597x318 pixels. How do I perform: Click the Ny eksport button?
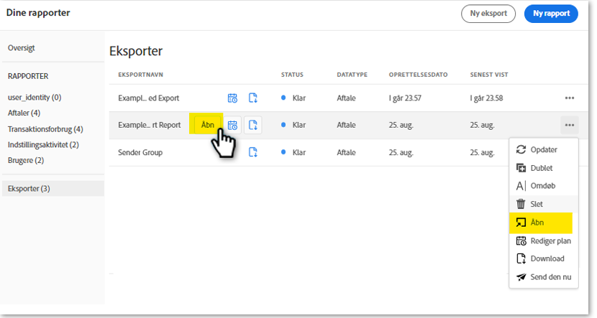(488, 14)
